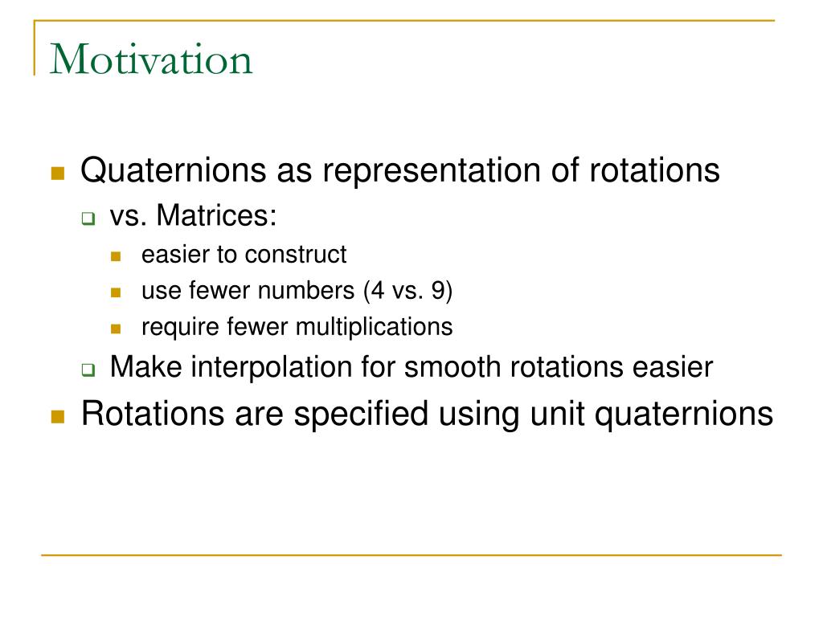
Task: Click the gold border line above the title
Action: click(x=404, y=20)
